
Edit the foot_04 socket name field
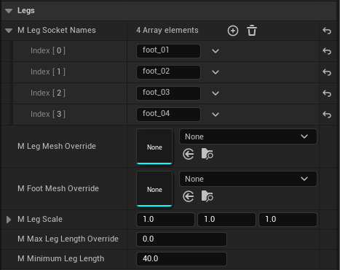(168, 115)
